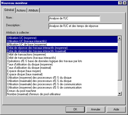Select Utilisation UC de base (moyenne)
128x115 pixels.
pyautogui.click(x=62, y=45)
